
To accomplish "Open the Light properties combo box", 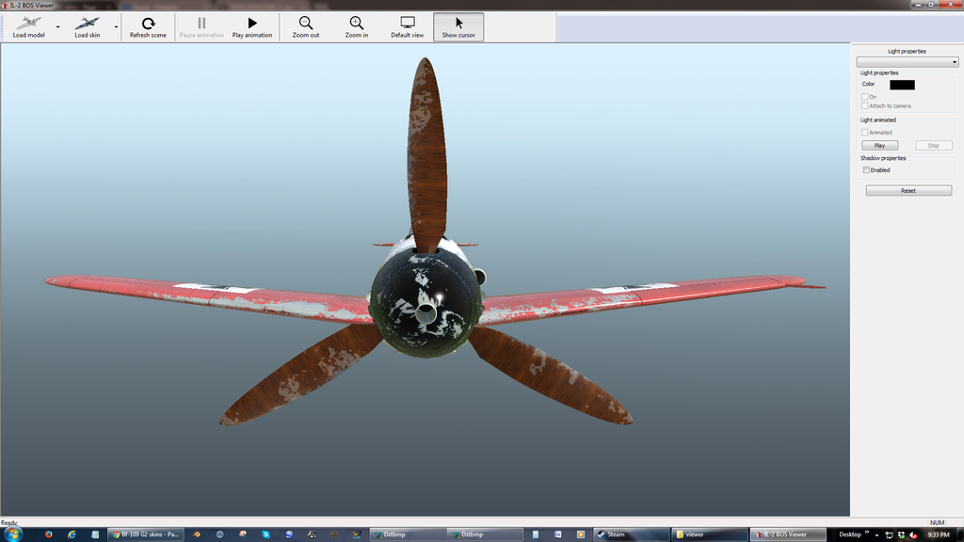I will (907, 62).
